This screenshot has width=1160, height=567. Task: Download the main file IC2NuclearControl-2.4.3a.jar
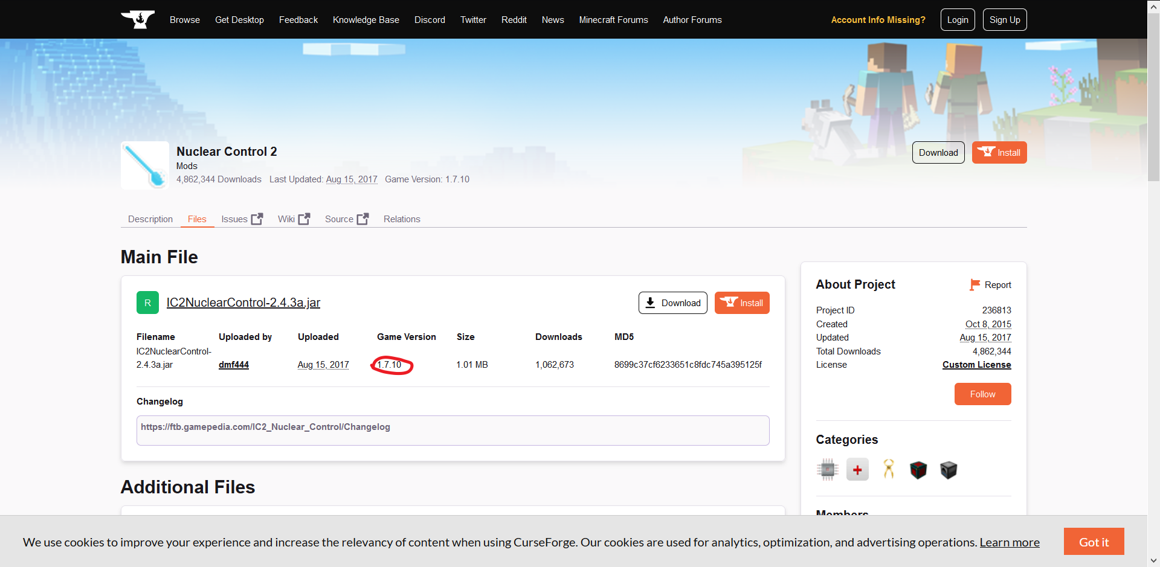click(x=673, y=303)
